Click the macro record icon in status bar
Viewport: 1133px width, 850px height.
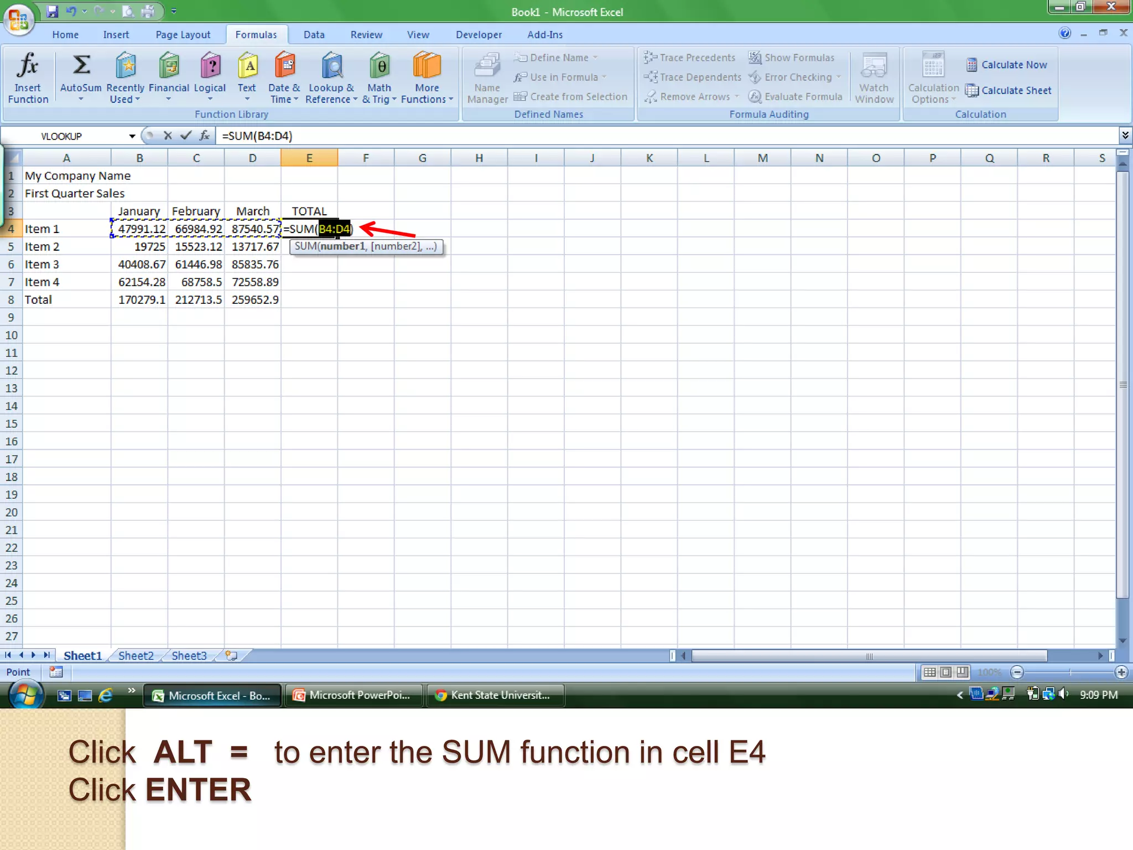point(56,672)
